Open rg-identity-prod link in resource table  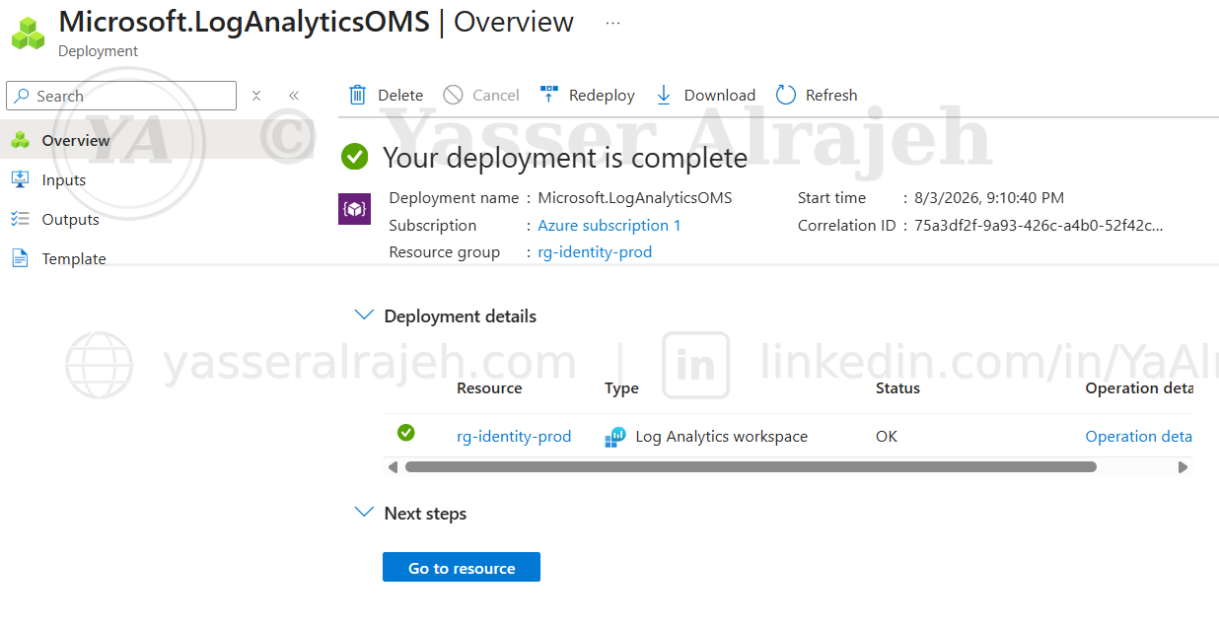pos(514,437)
